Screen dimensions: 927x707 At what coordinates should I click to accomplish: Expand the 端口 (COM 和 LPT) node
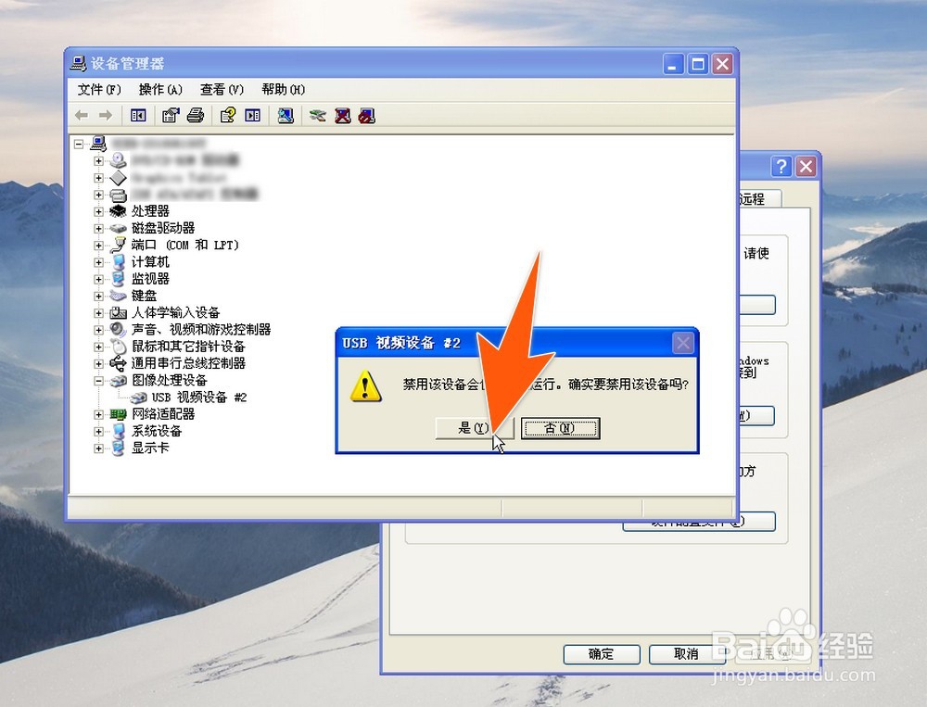pyautogui.click(x=99, y=245)
